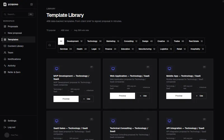The height and width of the screenshot is (140, 224).
Task: Filter by Real Estate category
Action: (196, 41)
